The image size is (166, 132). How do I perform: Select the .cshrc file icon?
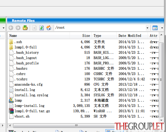click(11, 74)
